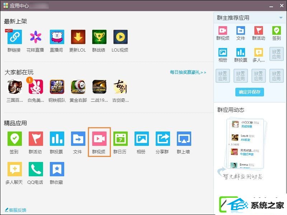
Task: Launch the 三国百... game
Action: (x=15, y=87)
